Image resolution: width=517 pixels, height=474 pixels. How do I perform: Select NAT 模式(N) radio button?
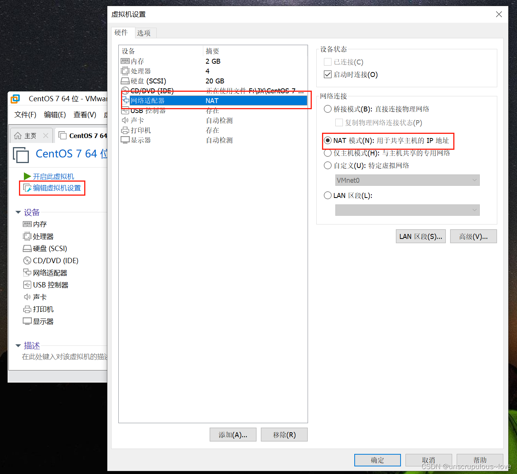click(328, 141)
